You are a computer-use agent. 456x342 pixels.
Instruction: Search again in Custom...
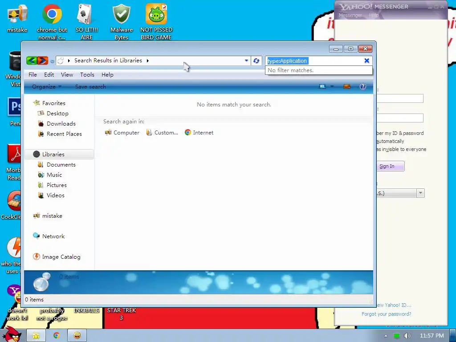coord(162,133)
